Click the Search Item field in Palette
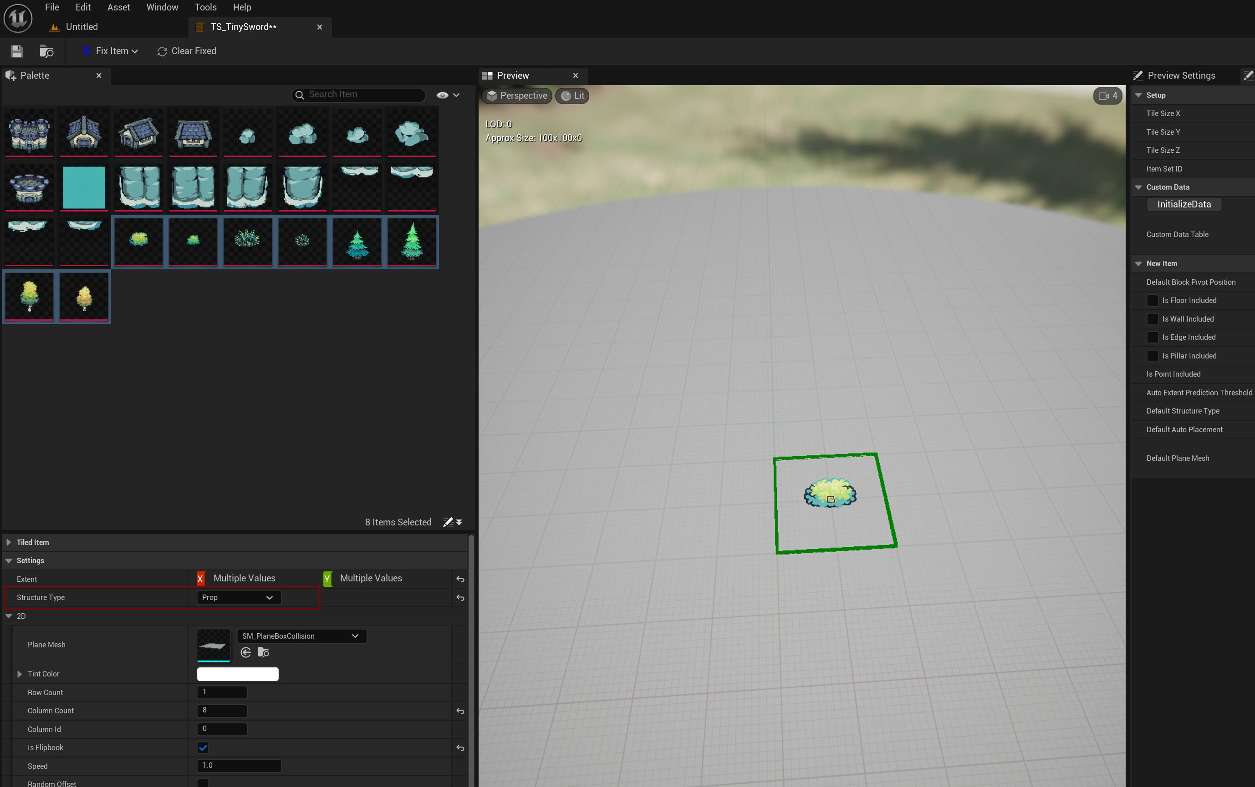The image size is (1255, 787). click(x=365, y=95)
